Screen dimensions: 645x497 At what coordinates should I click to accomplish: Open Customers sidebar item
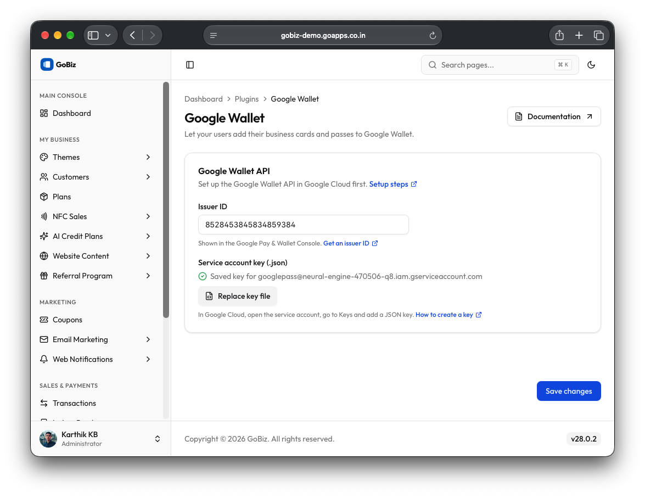97,177
